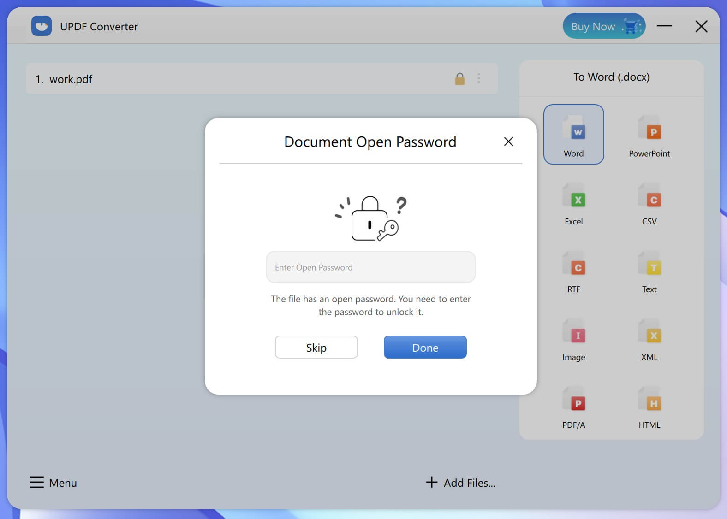Close the Document Open Password dialog
The image size is (727, 519).
coord(508,142)
